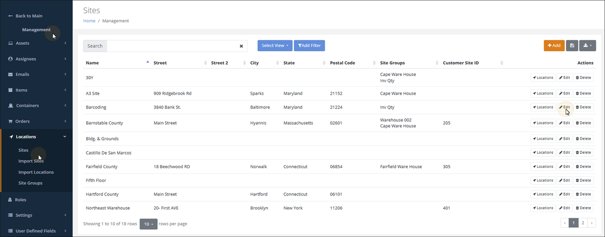Delete the Castillo De San Marcos row
The image size is (605, 237).
pyautogui.click(x=583, y=153)
